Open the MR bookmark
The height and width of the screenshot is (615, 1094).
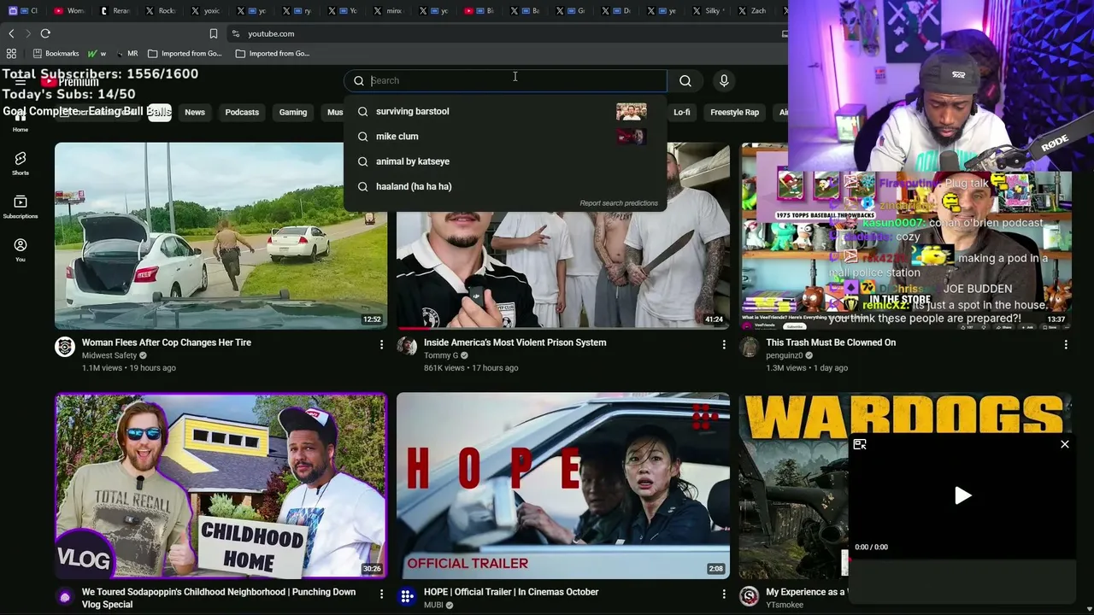[126, 53]
